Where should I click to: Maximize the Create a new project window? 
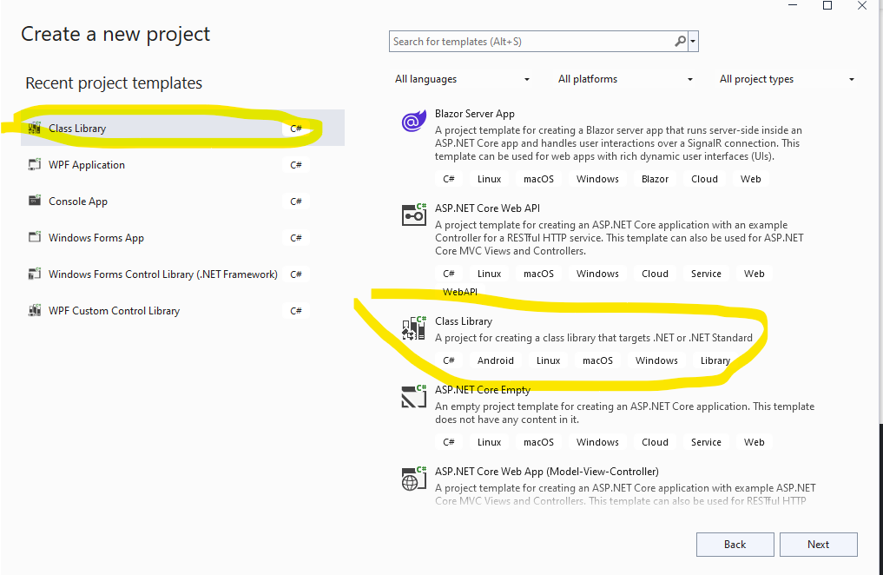coord(827,5)
